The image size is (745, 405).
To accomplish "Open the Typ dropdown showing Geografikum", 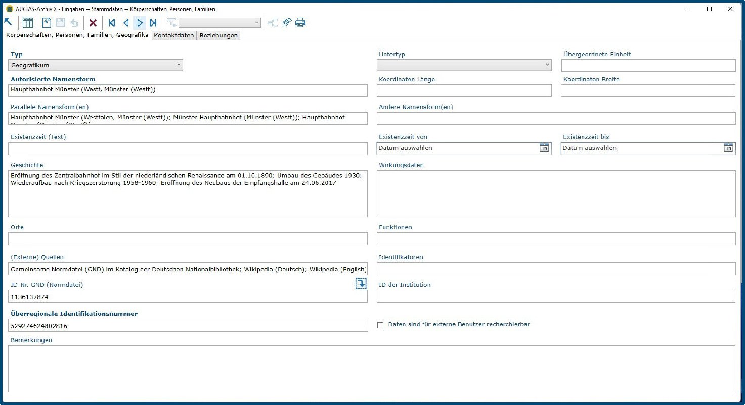I will [96, 65].
